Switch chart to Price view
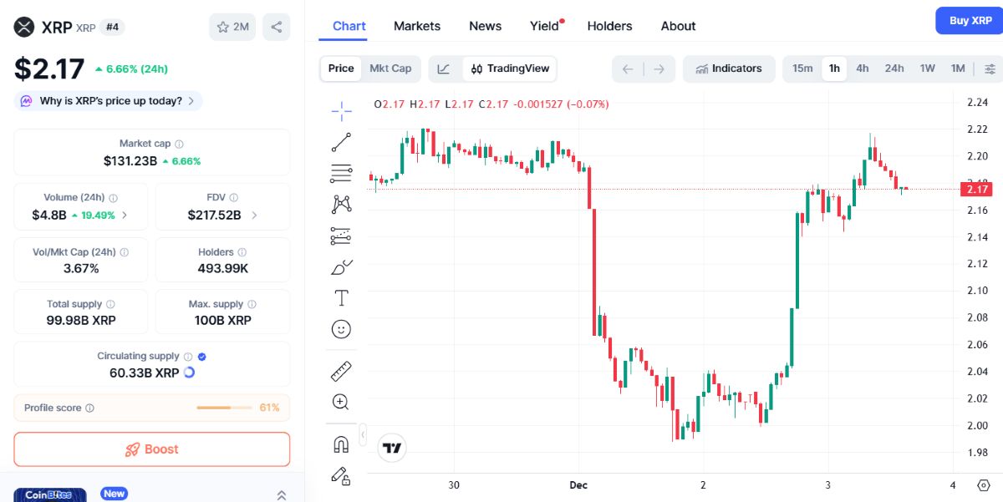The width and height of the screenshot is (1003, 502). tap(341, 68)
